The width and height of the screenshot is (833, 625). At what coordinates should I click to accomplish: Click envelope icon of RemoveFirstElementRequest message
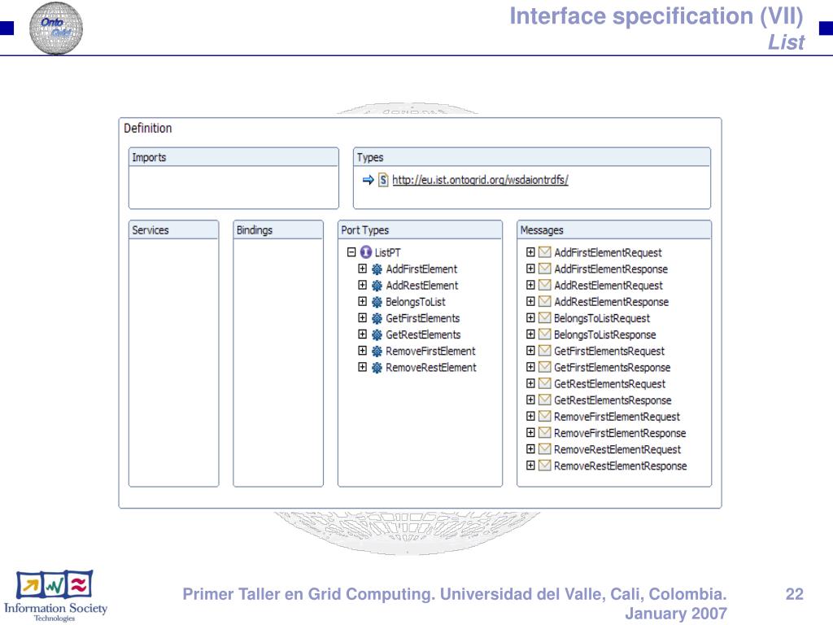pos(544,416)
